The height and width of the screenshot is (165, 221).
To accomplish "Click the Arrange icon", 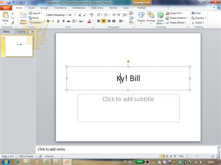I will (x=151, y=18).
